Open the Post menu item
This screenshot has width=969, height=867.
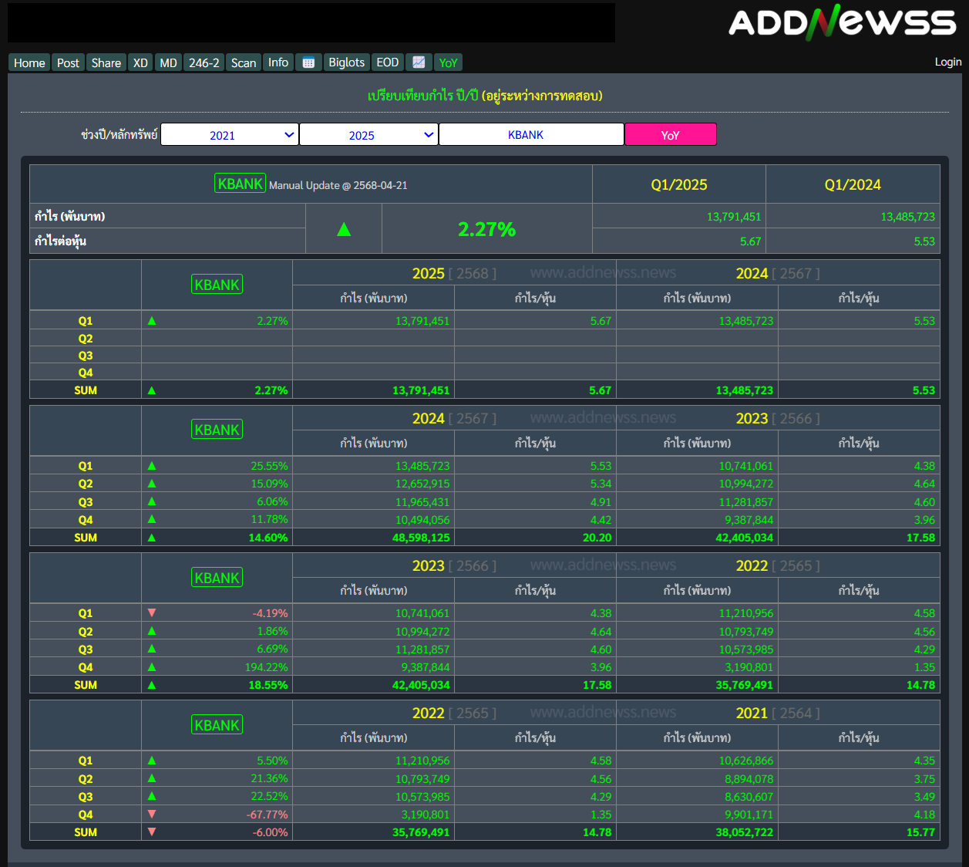pos(68,62)
